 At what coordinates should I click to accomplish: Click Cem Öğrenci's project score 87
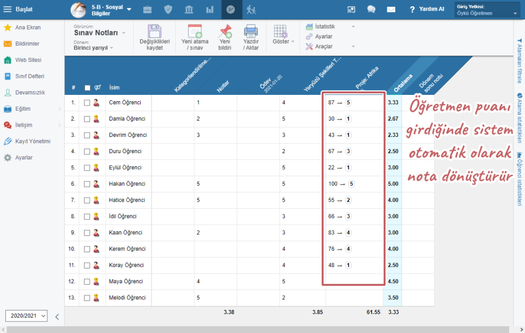[331, 103]
